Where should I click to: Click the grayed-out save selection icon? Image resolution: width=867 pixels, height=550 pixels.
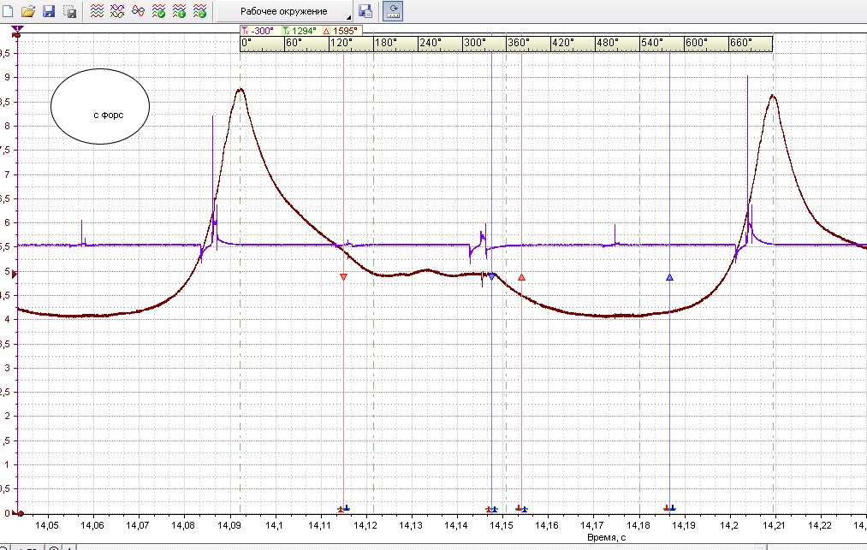[69, 11]
